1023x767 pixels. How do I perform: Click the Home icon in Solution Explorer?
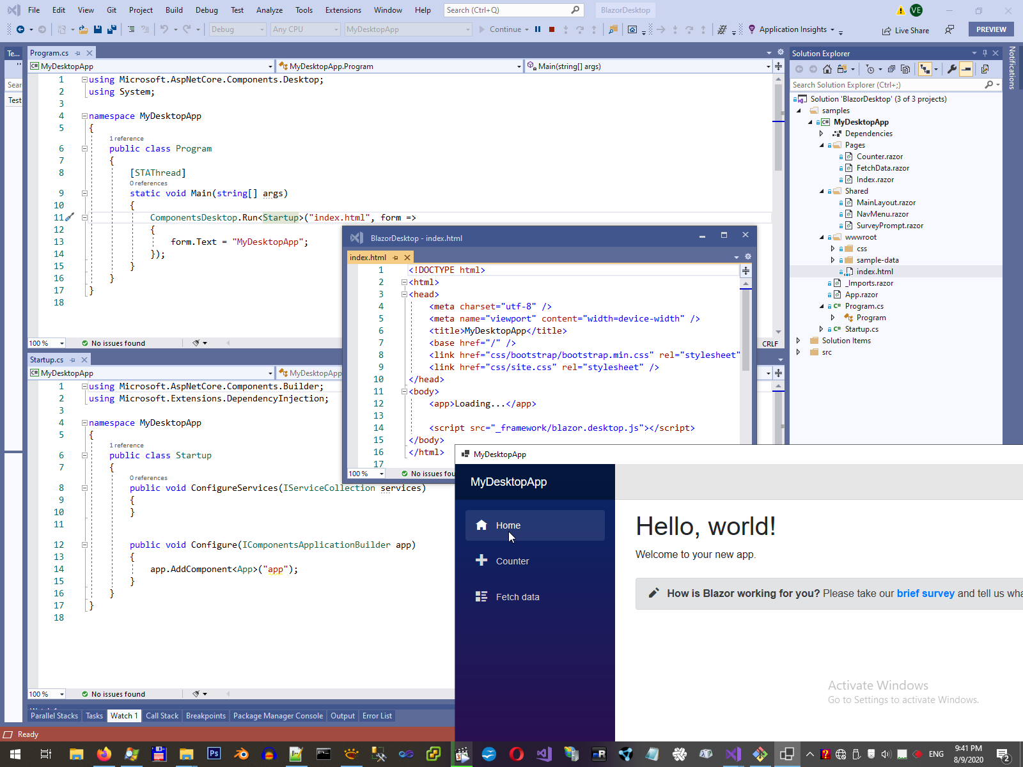pyautogui.click(x=827, y=69)
